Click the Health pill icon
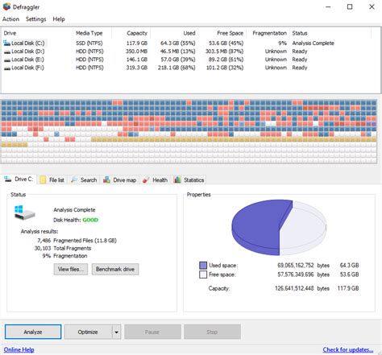382x355 pixels. 146,180
